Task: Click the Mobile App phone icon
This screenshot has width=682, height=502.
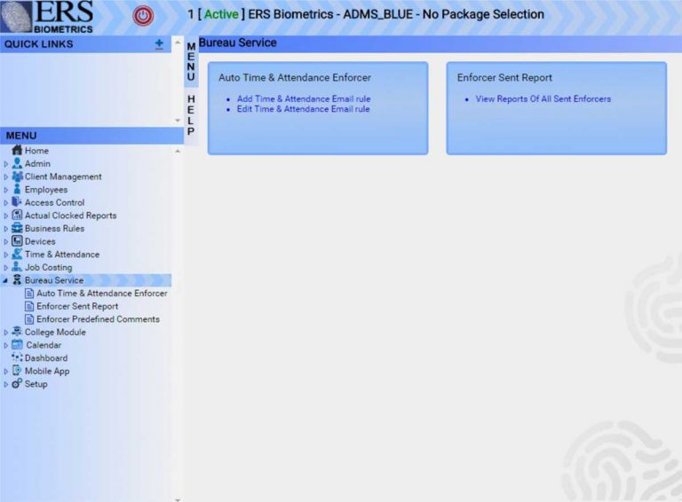Action: (x=17, y=371)
